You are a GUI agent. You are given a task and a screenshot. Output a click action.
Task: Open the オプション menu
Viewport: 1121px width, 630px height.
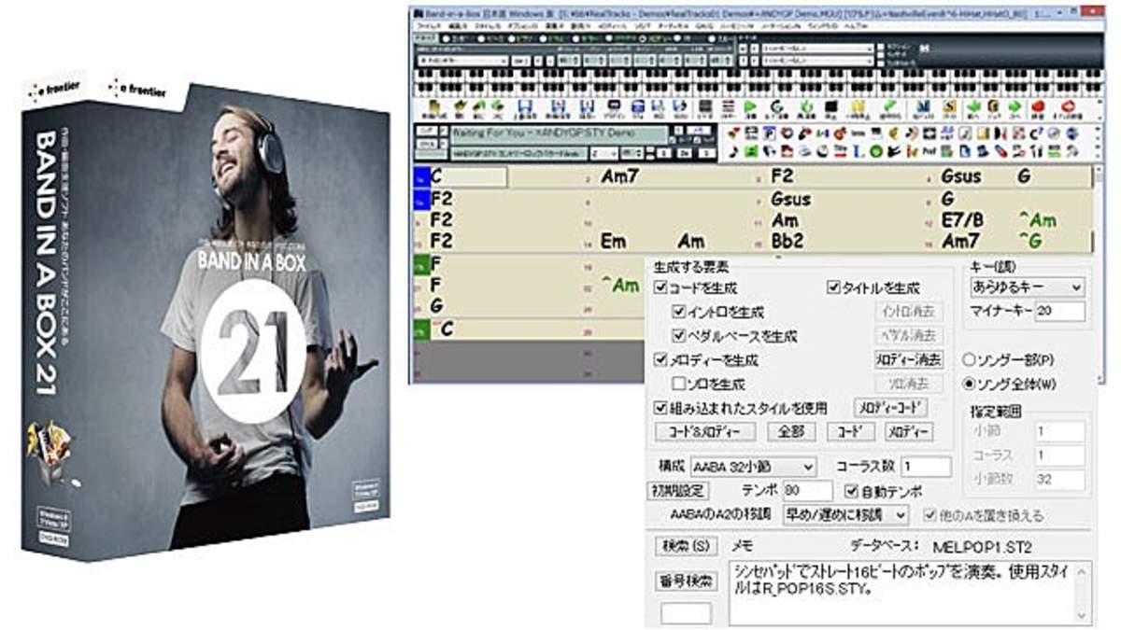click(x=522, y=27)
